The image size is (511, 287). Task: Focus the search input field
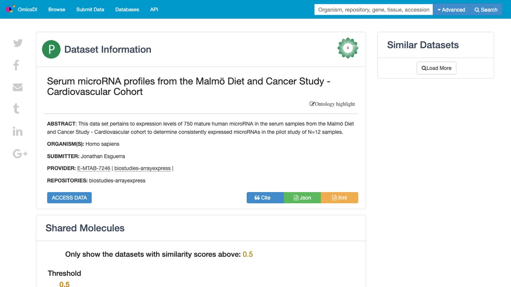point(374,10)
